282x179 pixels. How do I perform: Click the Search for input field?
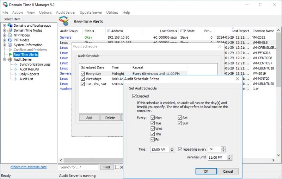click(x=78, y=167)
